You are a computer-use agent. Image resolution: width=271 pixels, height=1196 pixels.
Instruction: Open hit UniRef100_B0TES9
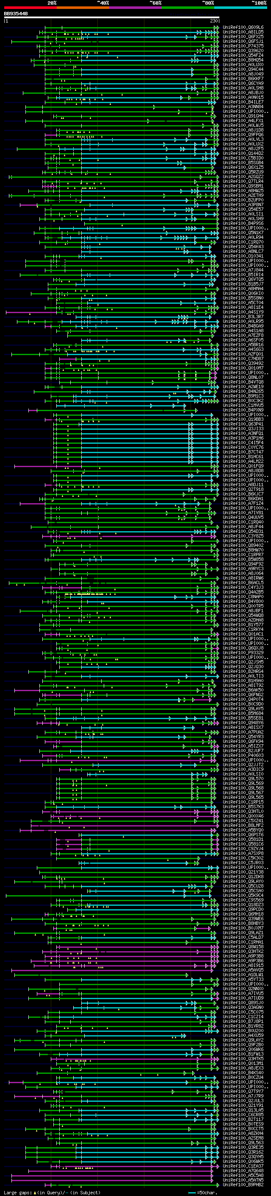[243, 1123]
